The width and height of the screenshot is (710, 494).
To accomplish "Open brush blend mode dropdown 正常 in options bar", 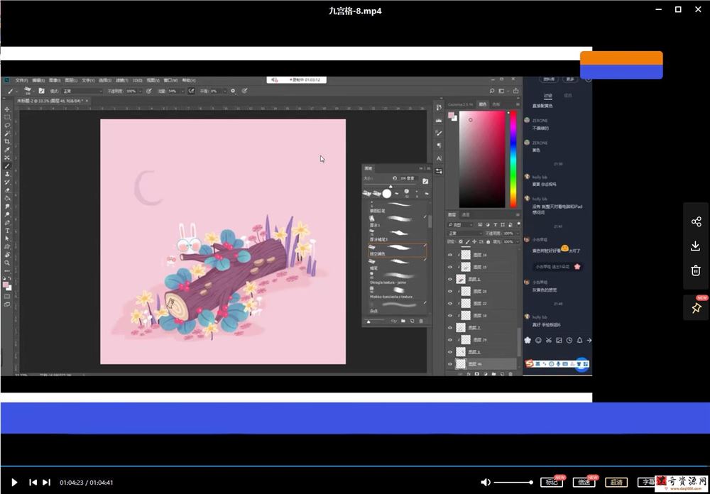I will coord(82,91).
